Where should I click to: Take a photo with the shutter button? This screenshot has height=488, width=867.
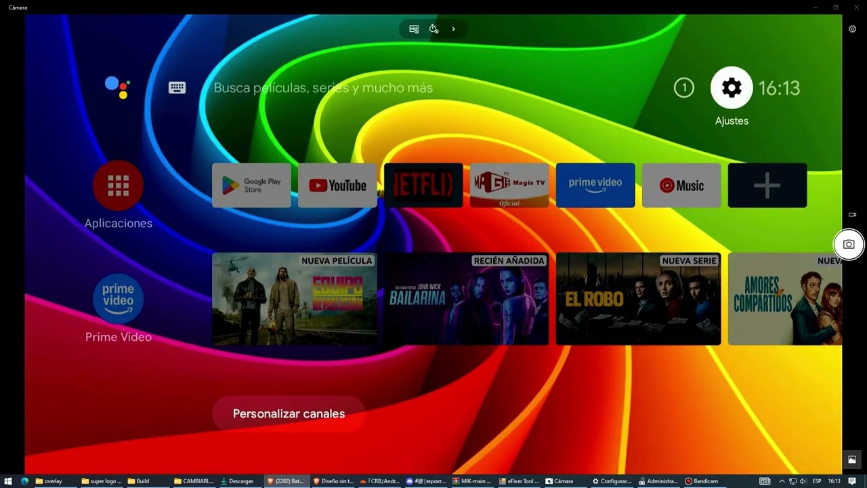(849, 245)
